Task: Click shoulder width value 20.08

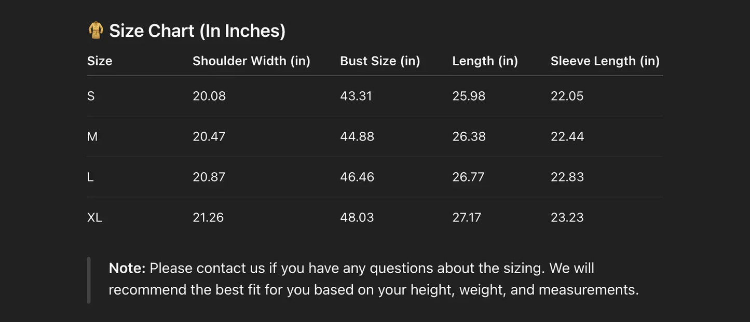Action: 209,96
